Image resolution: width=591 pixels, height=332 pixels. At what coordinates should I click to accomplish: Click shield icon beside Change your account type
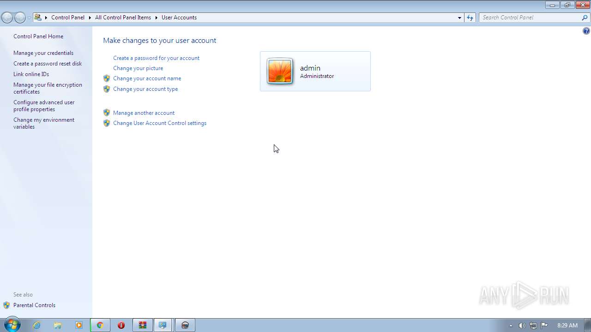click(x=107, y=89)
